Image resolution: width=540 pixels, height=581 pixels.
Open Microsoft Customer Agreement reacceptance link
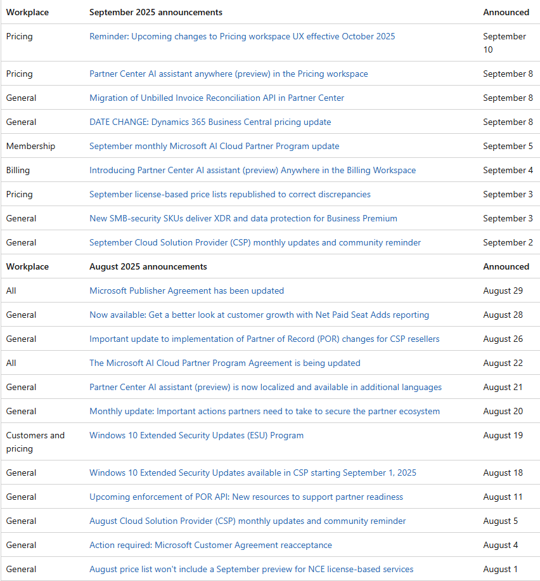pyautogui.click(x=210, y=545)
